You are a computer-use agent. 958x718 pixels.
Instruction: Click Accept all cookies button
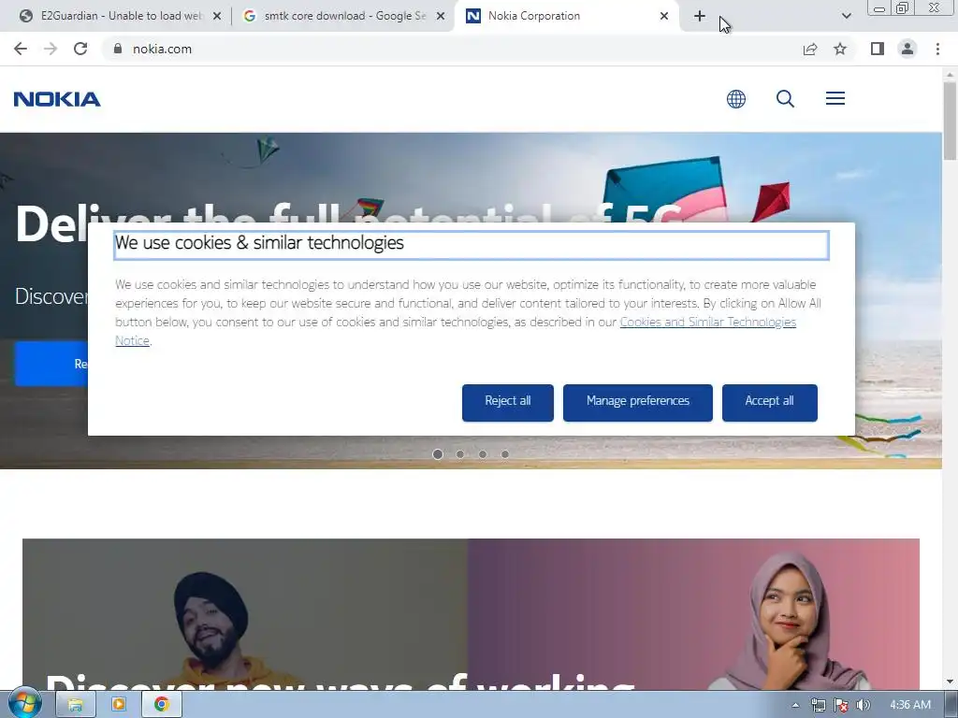[769, 402]
